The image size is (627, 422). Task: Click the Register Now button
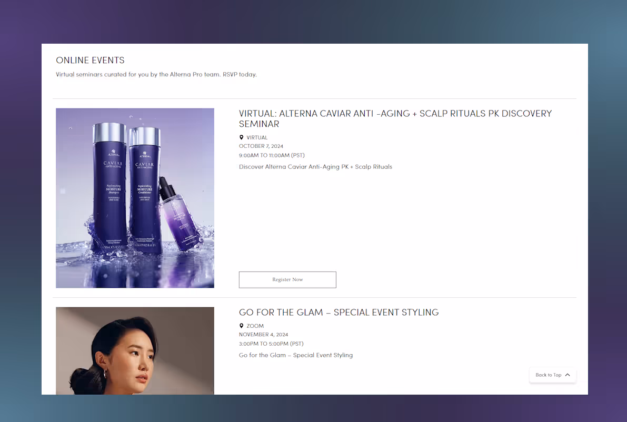pyautogui.click(x=287, y=280)
